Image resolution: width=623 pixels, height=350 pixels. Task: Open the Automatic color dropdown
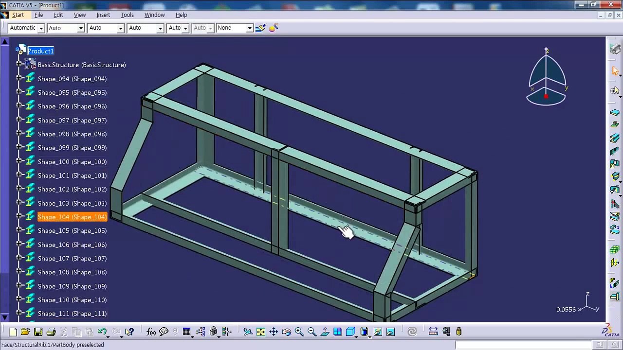coord(41,28)
